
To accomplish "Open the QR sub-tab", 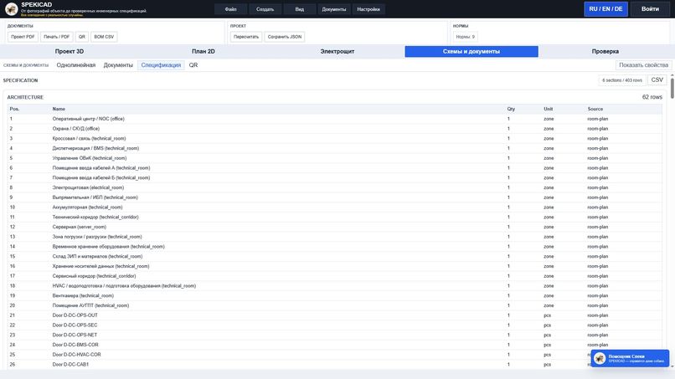I will (193, 65).
